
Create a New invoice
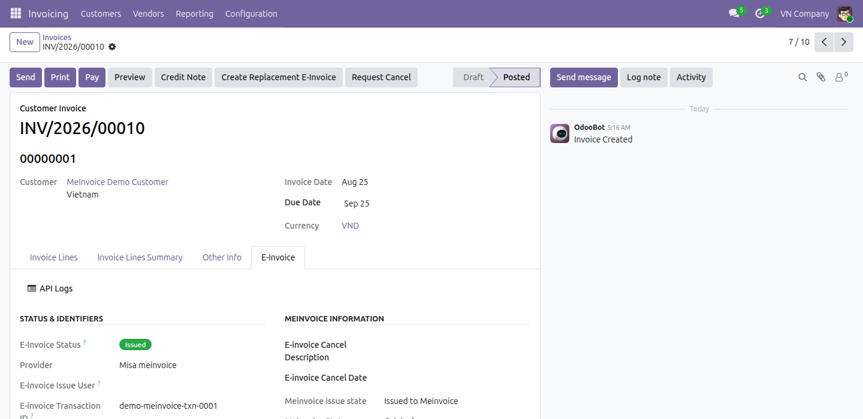25,42
